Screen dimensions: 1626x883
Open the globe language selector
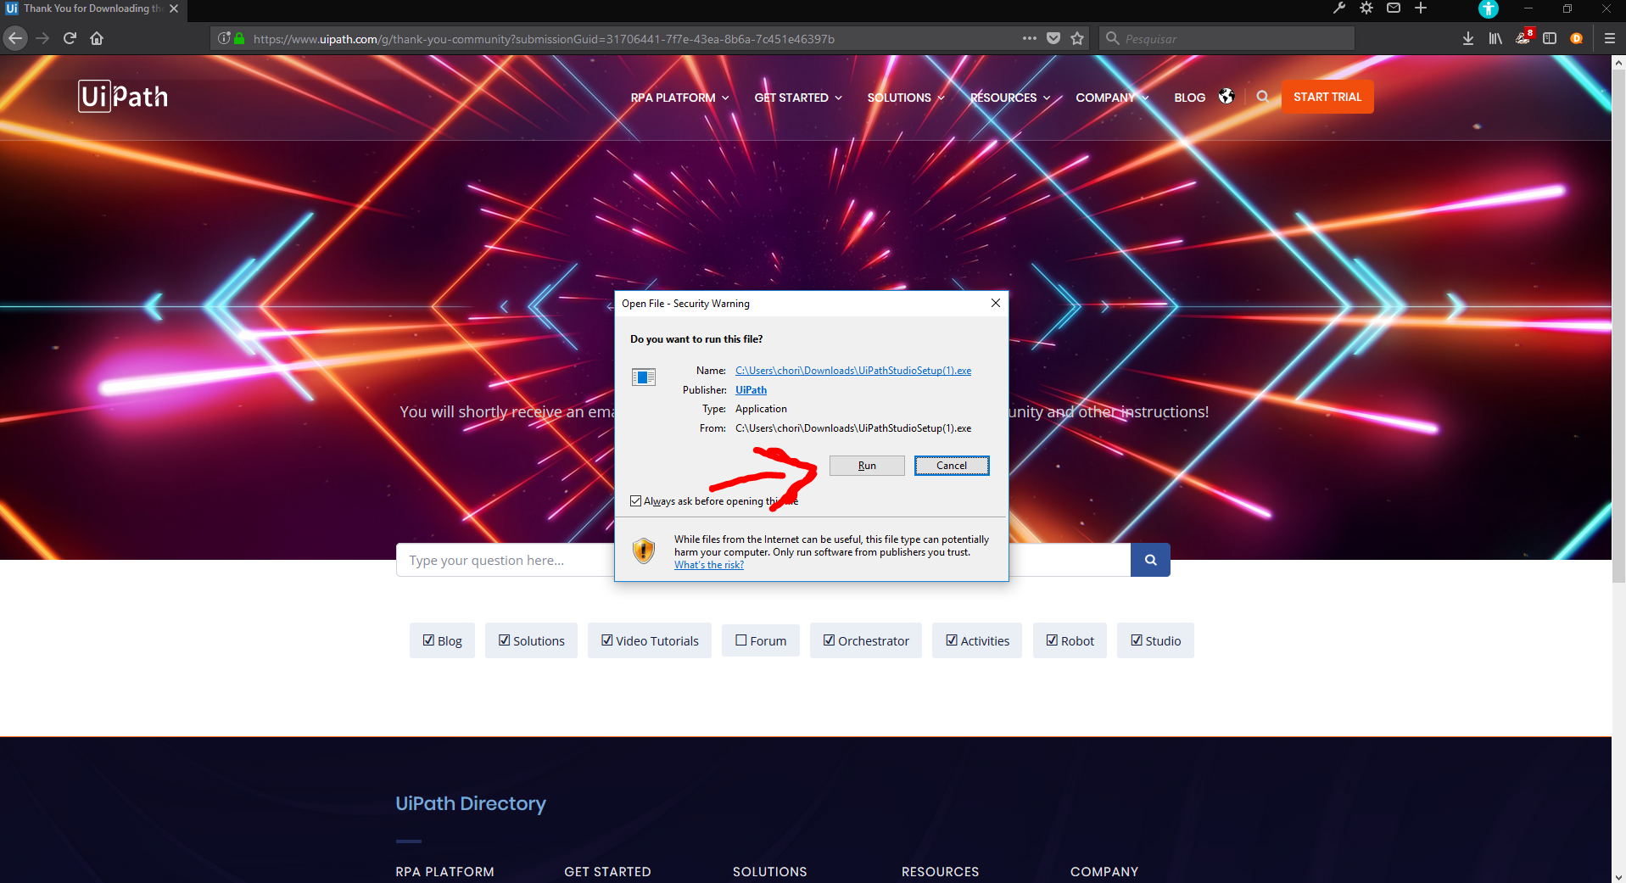click(x=1226, y=97)
